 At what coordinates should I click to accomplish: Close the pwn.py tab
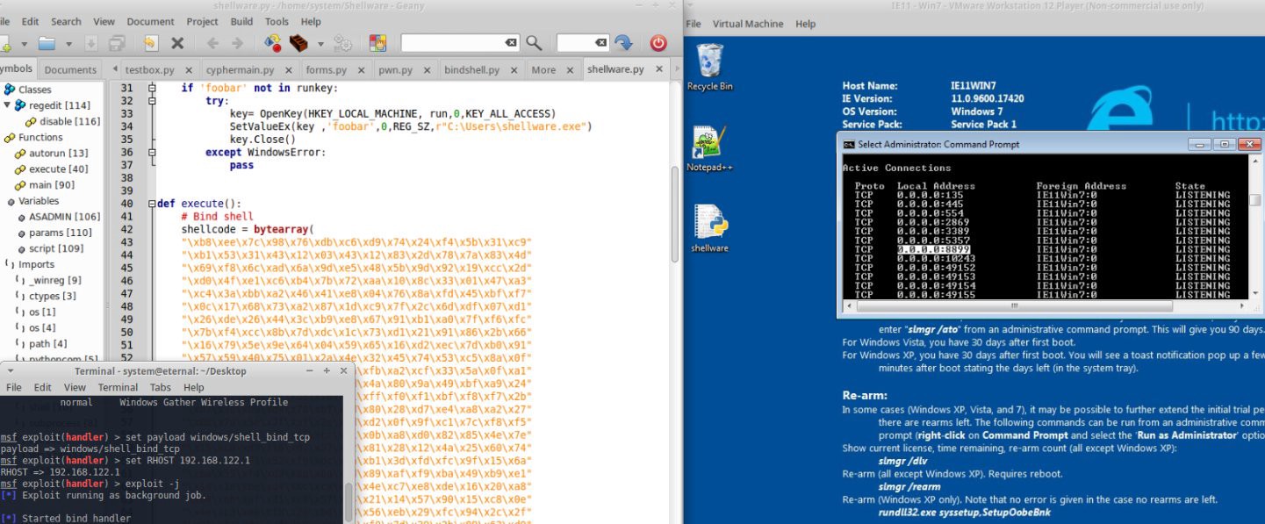[x=426, y=69]
